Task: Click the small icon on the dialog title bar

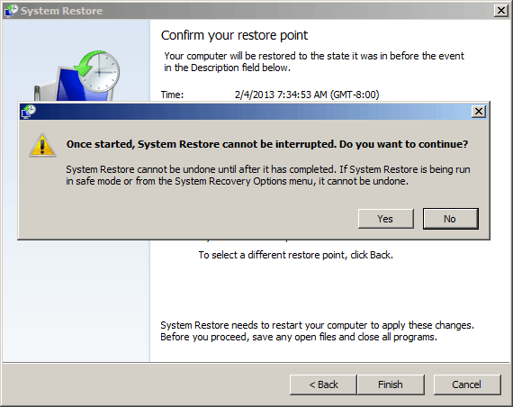Action: 28,112
